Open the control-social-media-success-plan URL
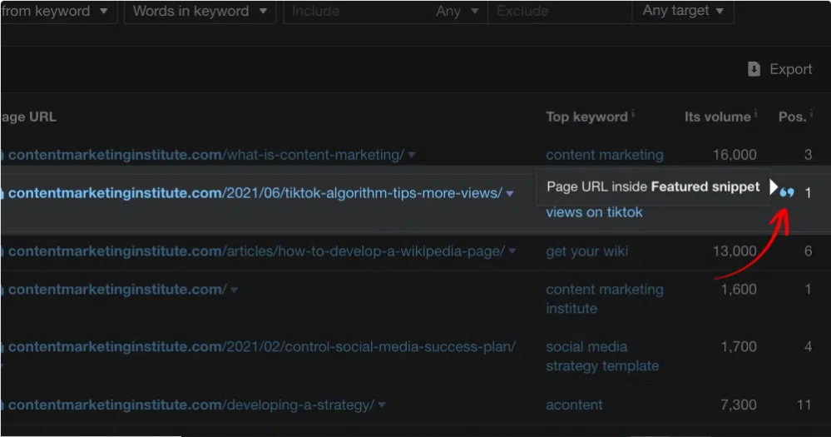831x437 pixels. pyautogui.click(x=262, y=347)
